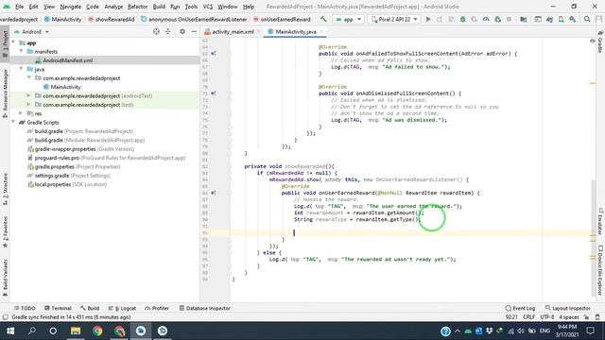Expand the com.example.rewardedadproject (test) package
Screen dimensions: 605x340
(x=29, y=105)
